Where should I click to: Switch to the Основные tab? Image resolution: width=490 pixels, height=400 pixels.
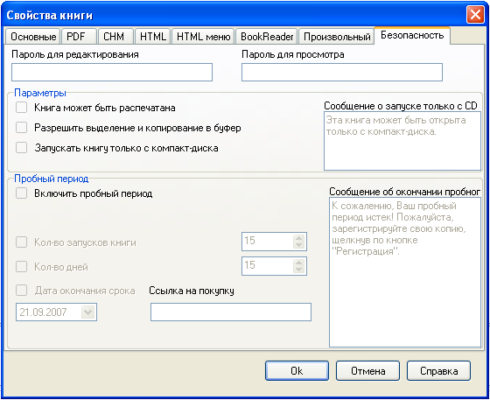[x=33, y=37]
